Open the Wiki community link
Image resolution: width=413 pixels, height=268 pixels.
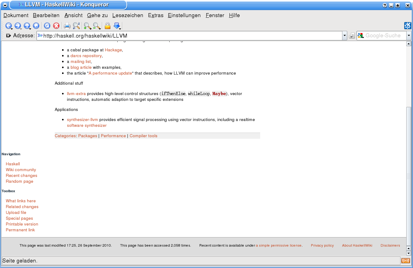[21, 170]
